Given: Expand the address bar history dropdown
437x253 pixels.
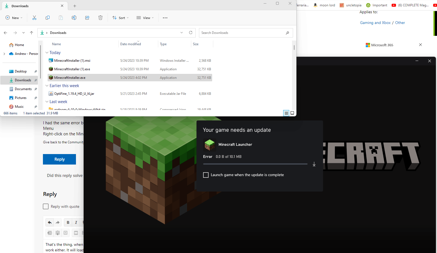Looking at the screenshot, I should pyautogui.click(x=182, y=33).
